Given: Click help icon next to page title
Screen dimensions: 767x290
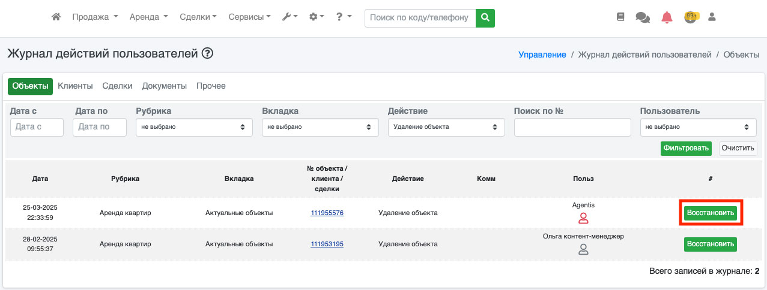Looking at the screenshot, I should [208, 54].
